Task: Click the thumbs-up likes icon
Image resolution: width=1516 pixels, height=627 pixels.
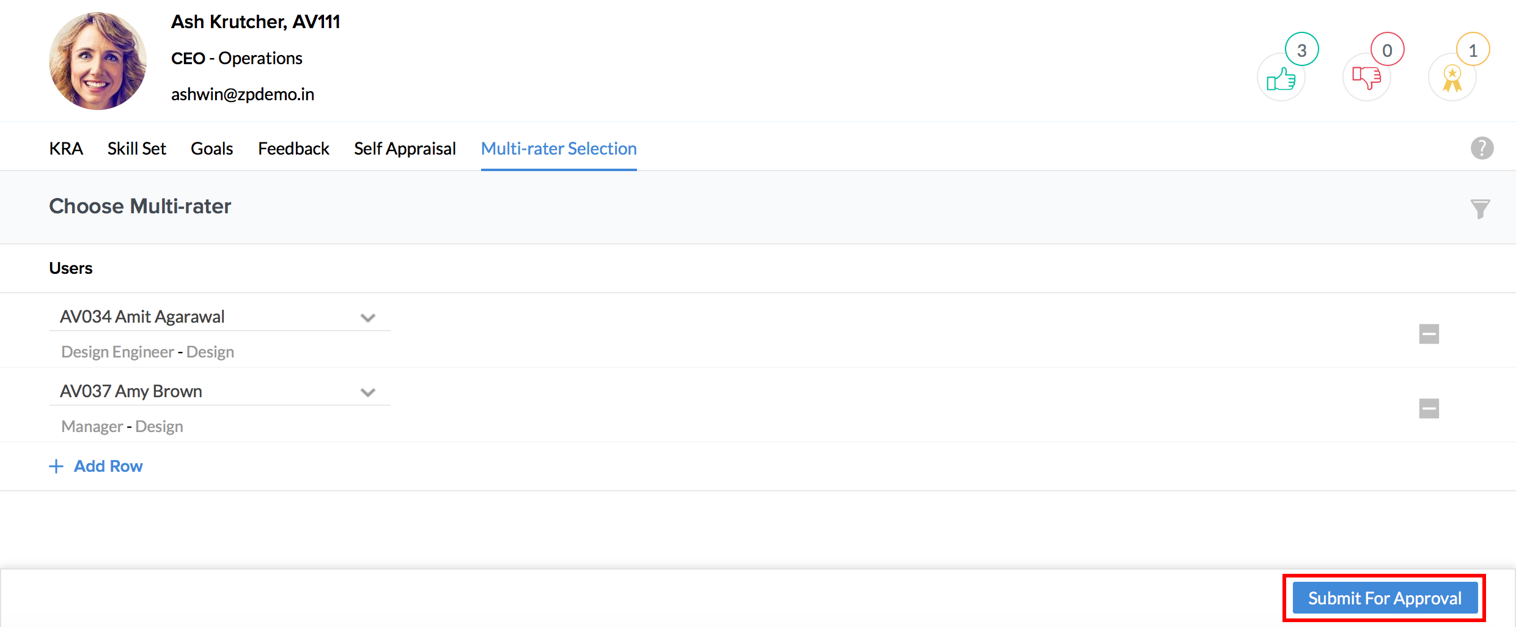Action: [1281, 78]
